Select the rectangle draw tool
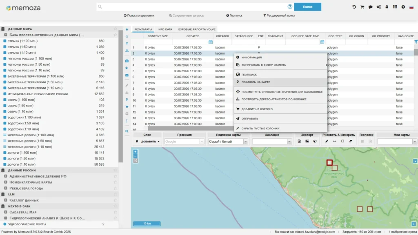 (342, 141)
